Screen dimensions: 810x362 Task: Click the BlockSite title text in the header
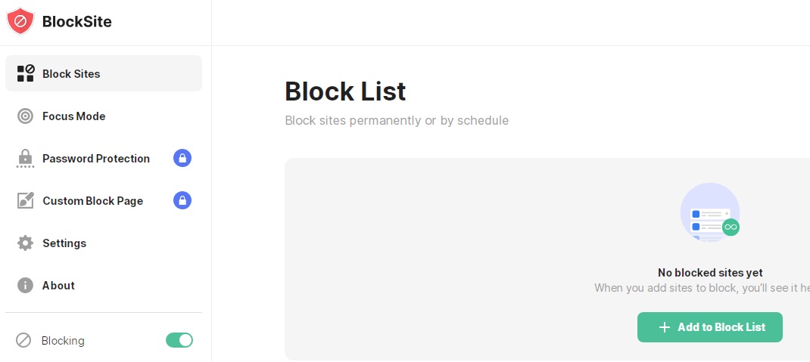point(77,22)
